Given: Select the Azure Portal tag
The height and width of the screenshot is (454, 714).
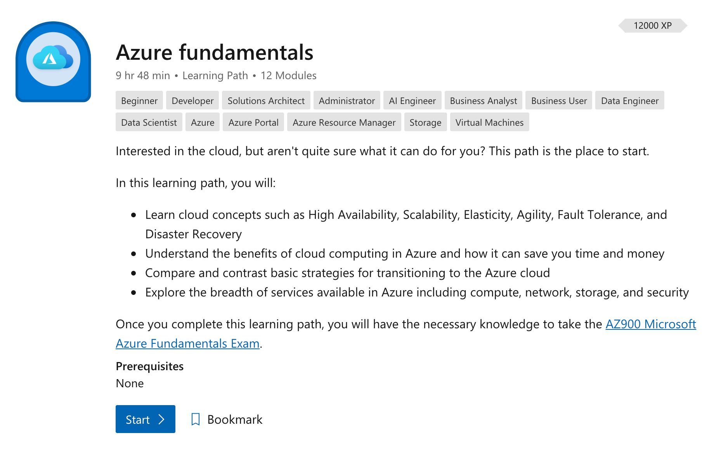Looking at the screenshot, I should point(253,122).
